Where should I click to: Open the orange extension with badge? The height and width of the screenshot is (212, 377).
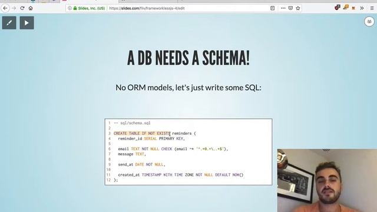coord(346,8)
